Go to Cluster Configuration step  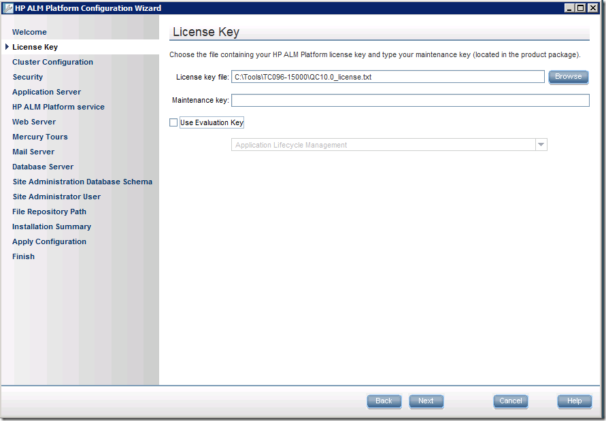[x=52, y=62]
